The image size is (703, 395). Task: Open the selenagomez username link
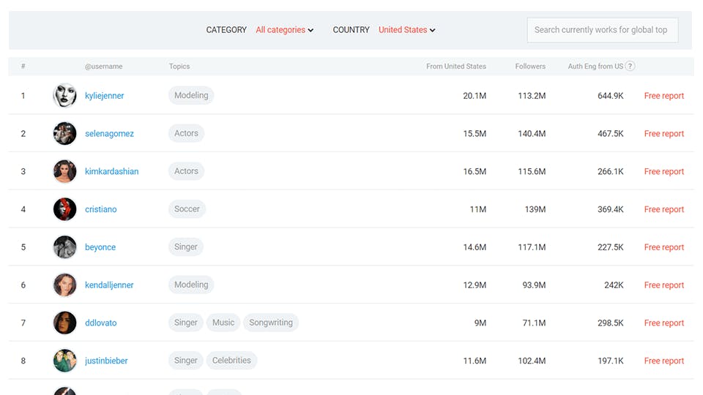[109, 133]
